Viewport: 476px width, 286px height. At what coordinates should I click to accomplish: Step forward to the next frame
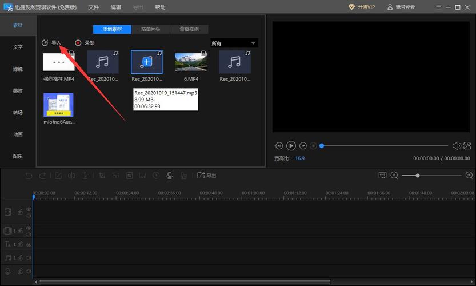303,146
